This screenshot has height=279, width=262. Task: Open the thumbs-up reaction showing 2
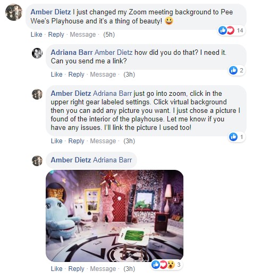pos(236,70)
